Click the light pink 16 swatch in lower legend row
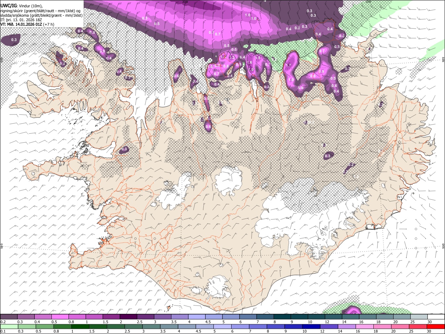 tap(365, 326)
